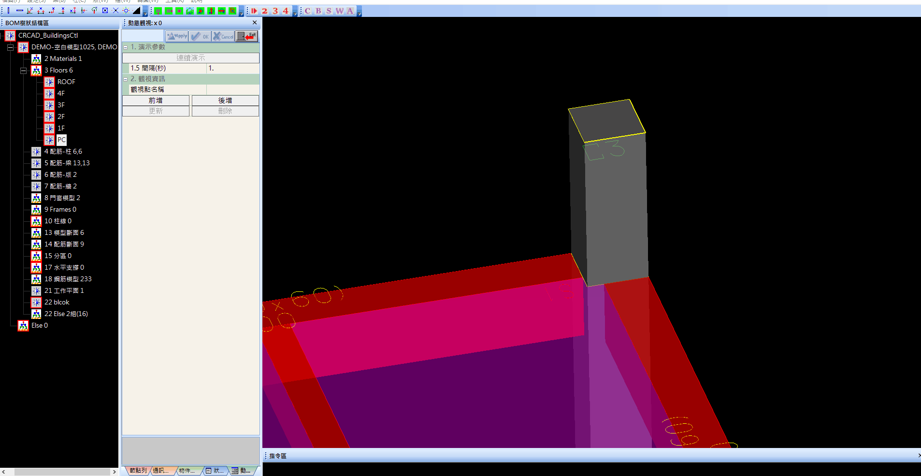Click the red play arrow icon
Image resolution: width=921 pixels, height=476 pixels.
(254, 11)
